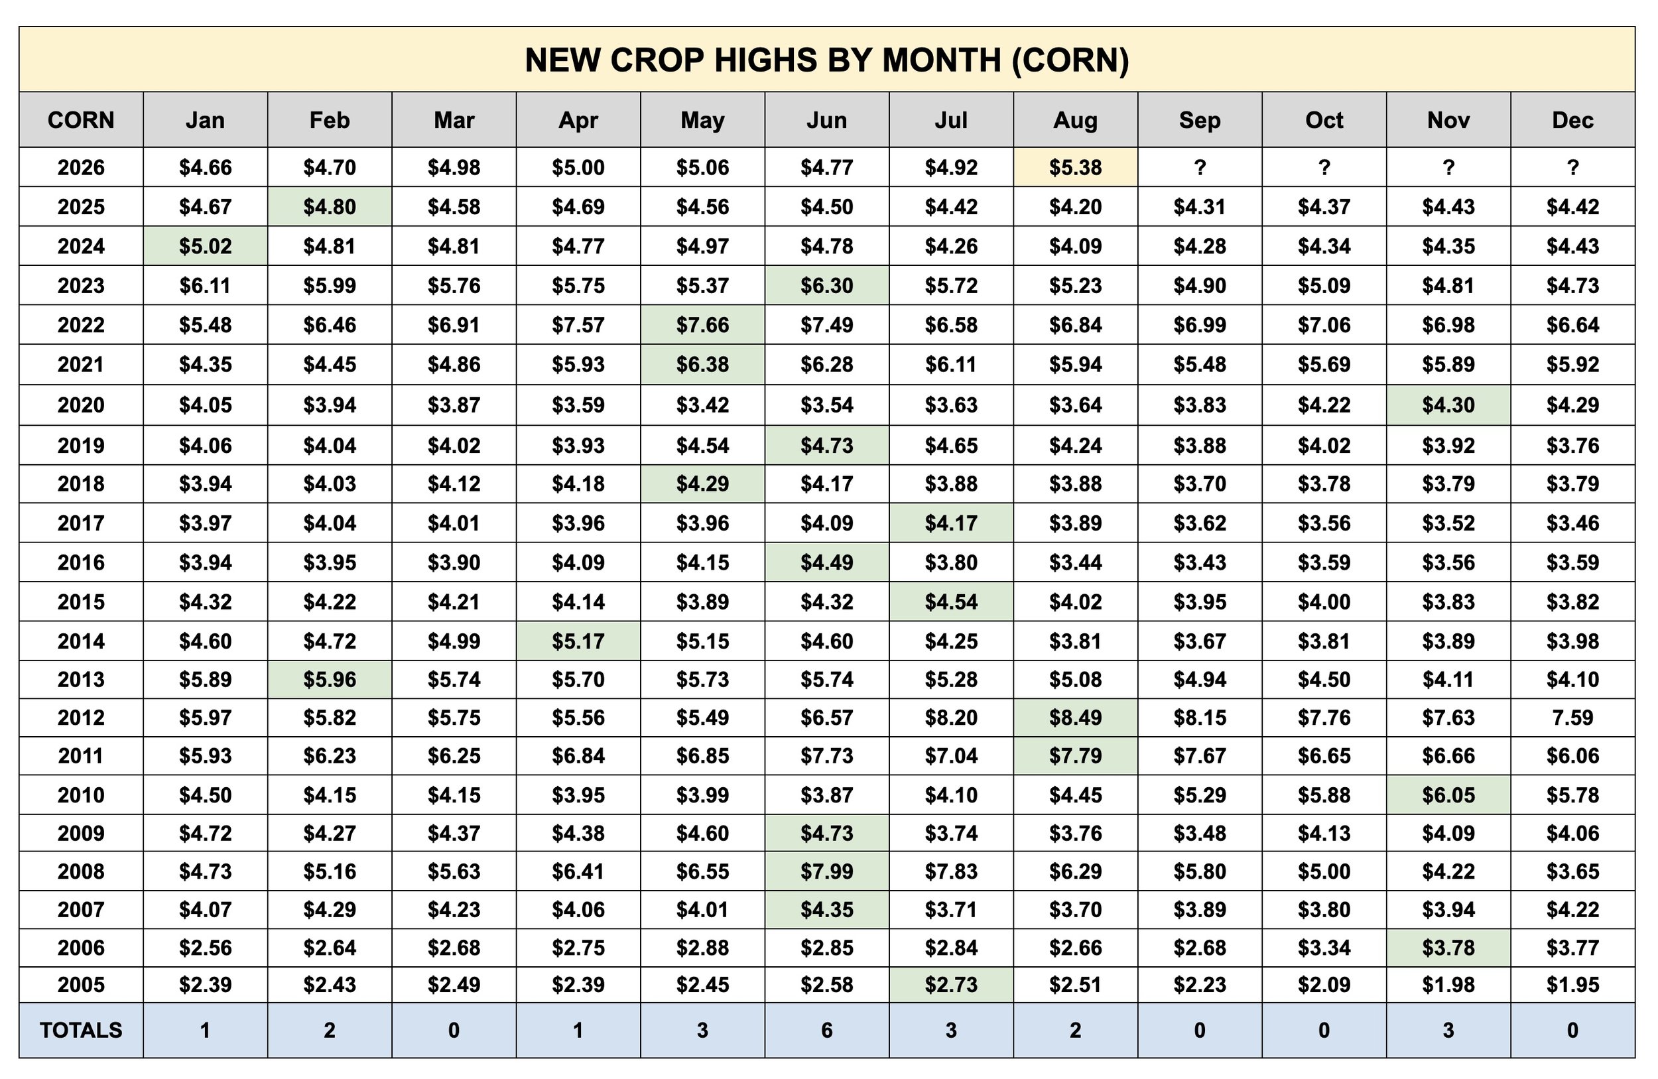This screenshot has width=1658, height=1079.
Task: Select the 2022 May $7.66 cell
Action: click(702, 324)
